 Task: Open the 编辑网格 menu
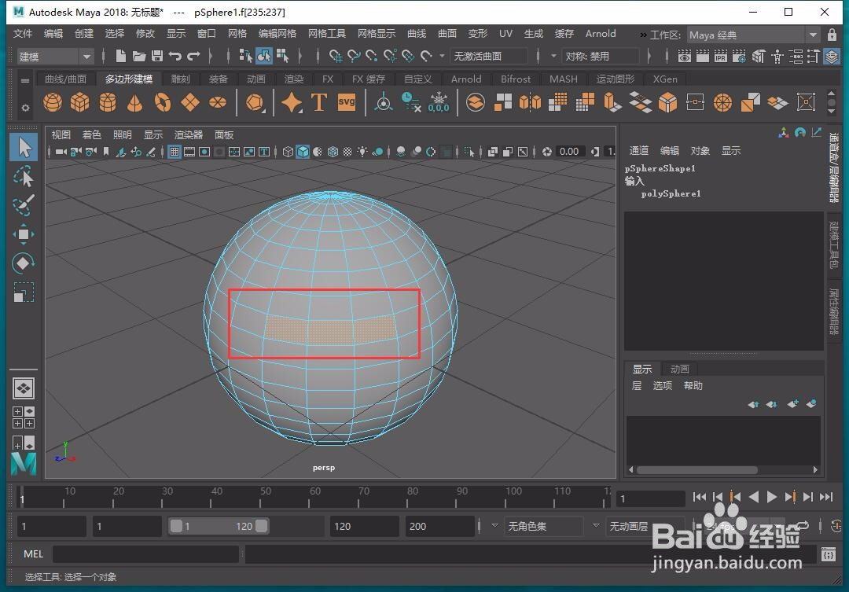point(277,34)
